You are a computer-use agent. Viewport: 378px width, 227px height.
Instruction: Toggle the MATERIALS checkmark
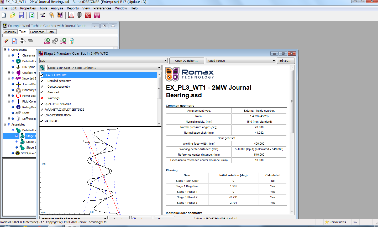pos(42,121)
